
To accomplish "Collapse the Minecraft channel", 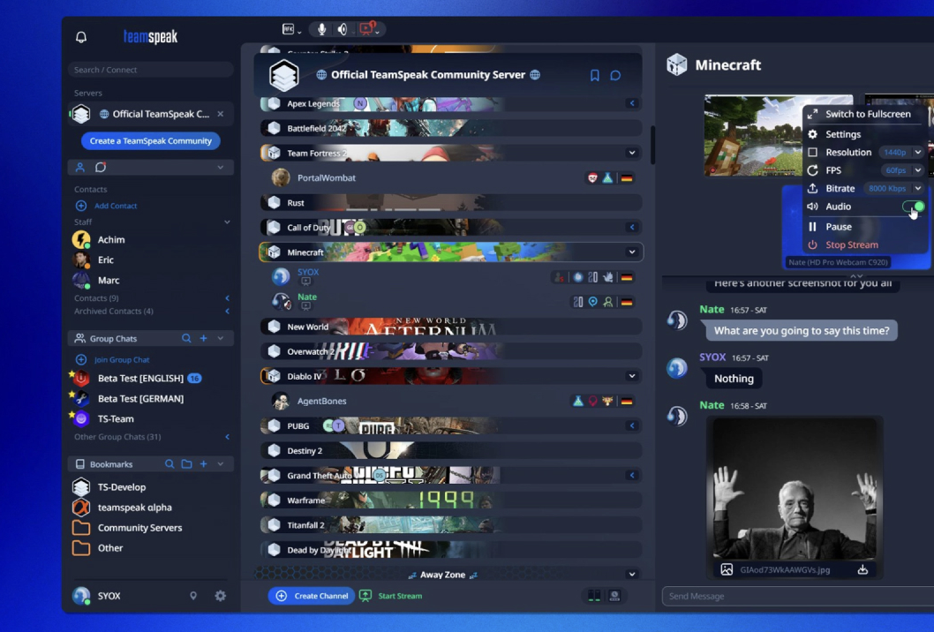I will (632, 252).
